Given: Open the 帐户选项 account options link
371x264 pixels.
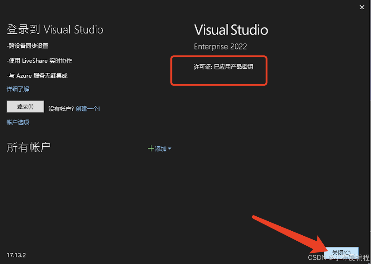Looking at the screenshot, I should (x=18, y=122).
